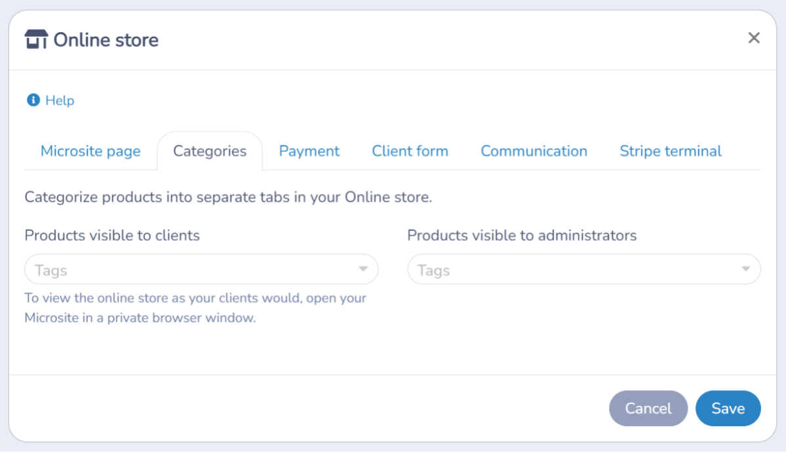The image size is (786, 453).
Task: Expand the dropdown arrow for products visible to clients
Action: (x=363, y=269)
